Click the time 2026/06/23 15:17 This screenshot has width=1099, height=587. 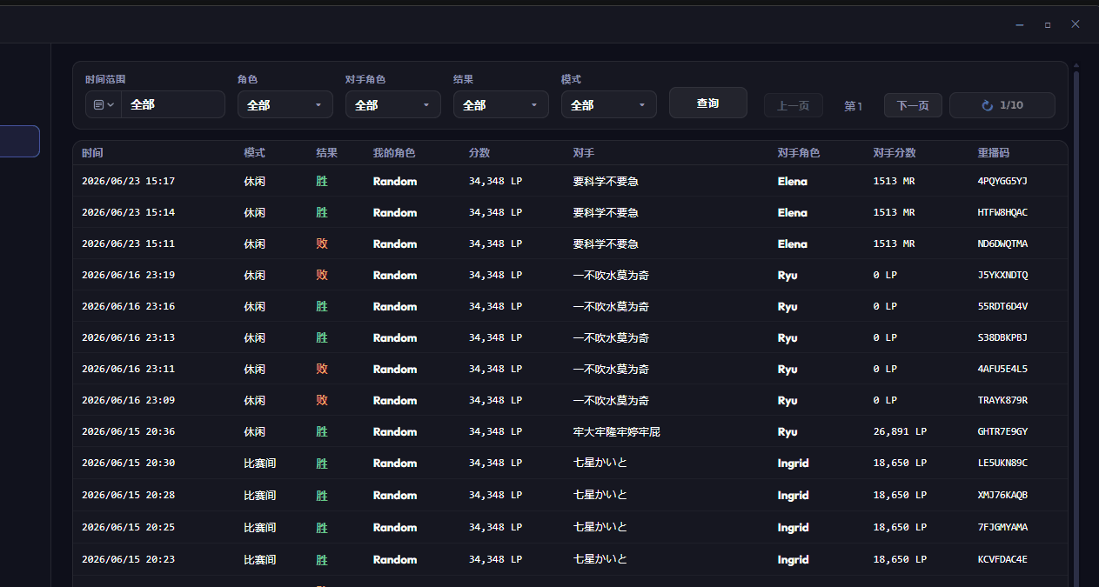[x=128, y=182]
